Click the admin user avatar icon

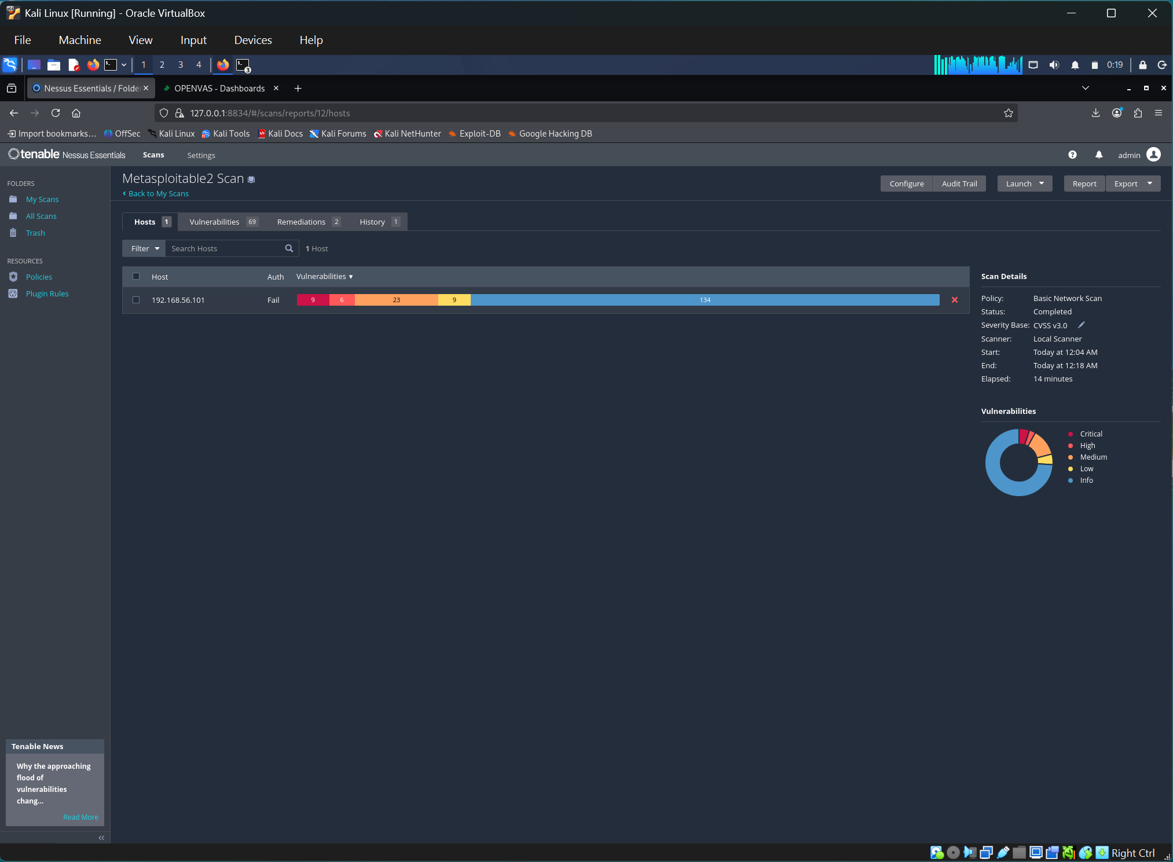(x=1153, y=154)
